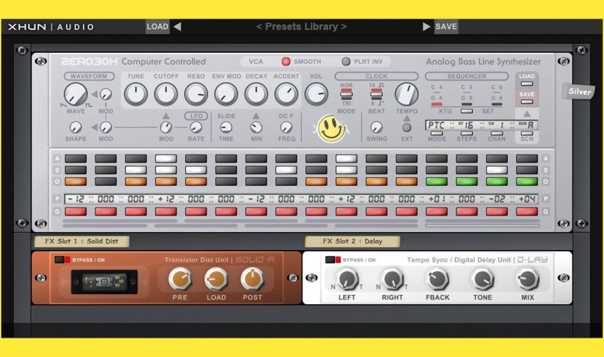This screenshot has height=357, width=604.
Task: Click the PRE knob on Solid-A distortion
Action: [x=180, y=278]
